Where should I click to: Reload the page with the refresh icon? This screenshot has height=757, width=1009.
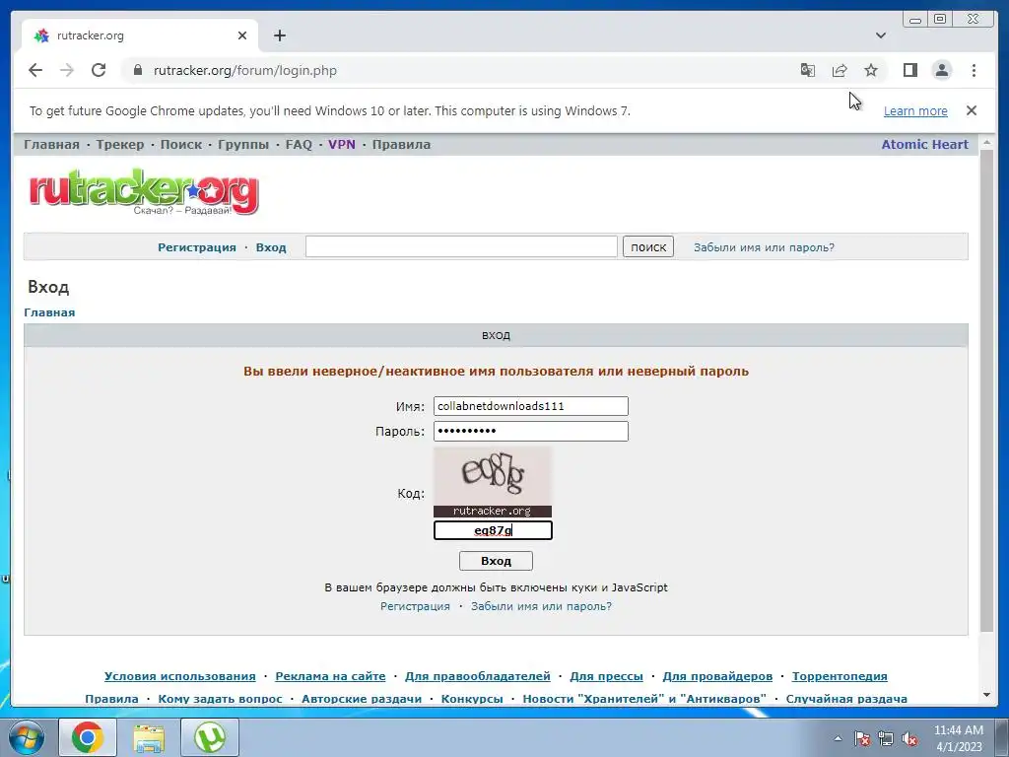pyautogui.click(x=99, y=70)
